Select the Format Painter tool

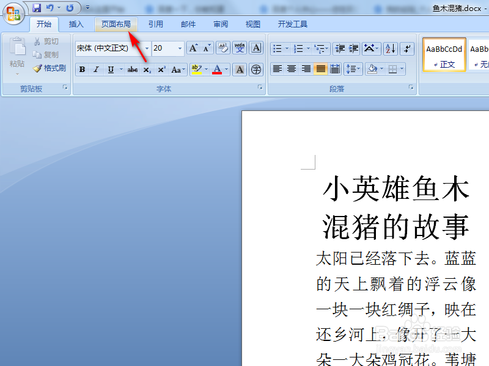tap(50, 68)
